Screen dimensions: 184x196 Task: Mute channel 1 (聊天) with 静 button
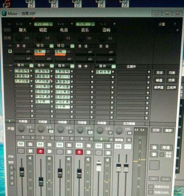tap(30, 151)
